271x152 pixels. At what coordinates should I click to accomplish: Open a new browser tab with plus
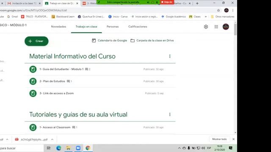coord(197,3)
